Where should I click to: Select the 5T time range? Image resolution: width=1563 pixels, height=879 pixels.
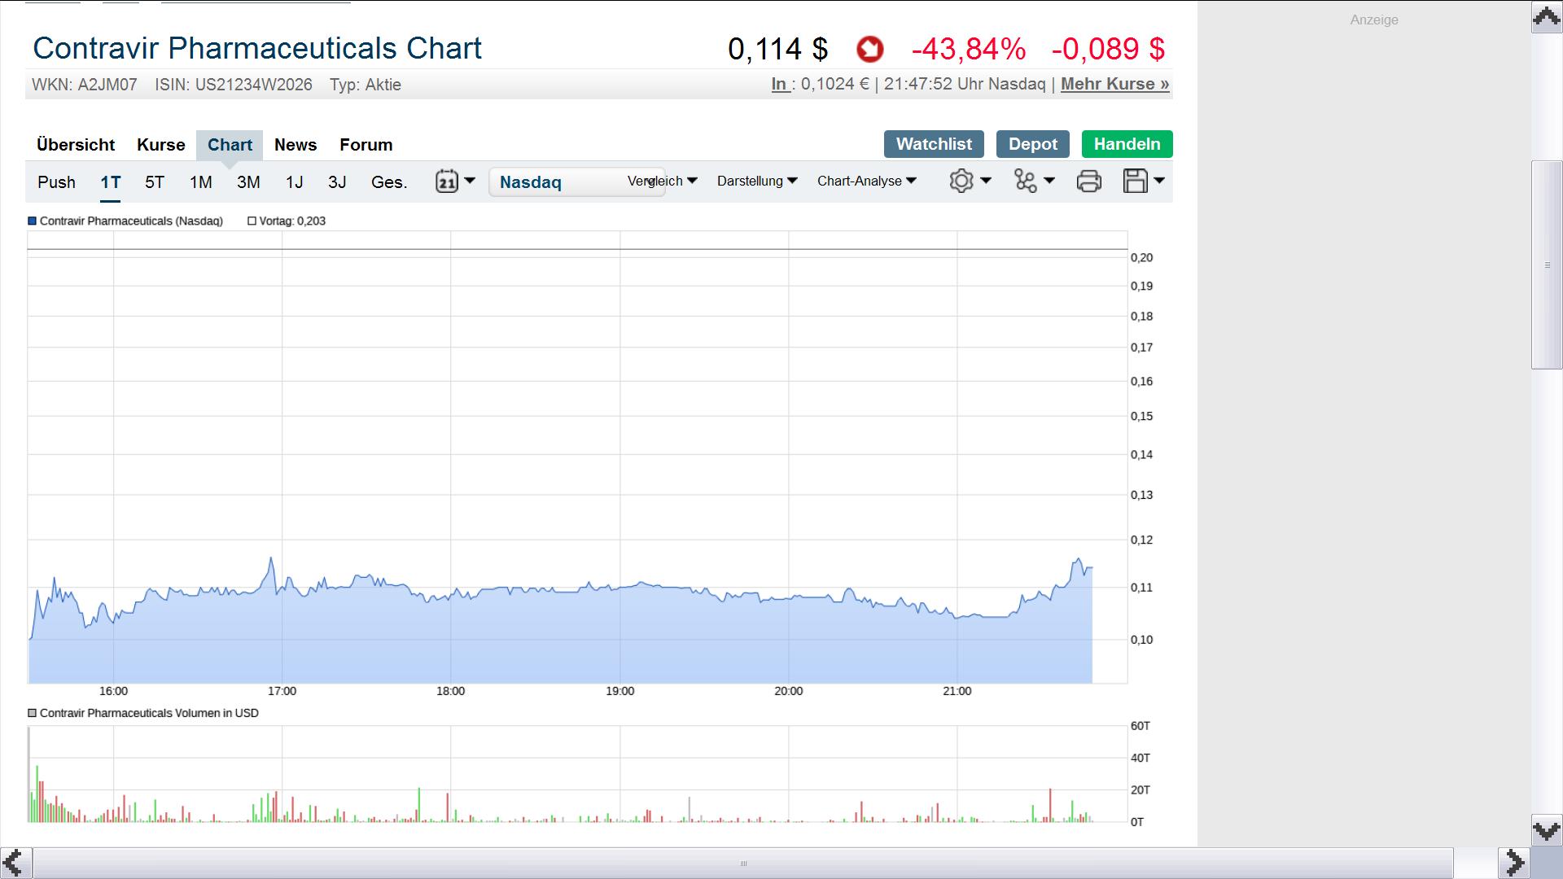(154, 182)
